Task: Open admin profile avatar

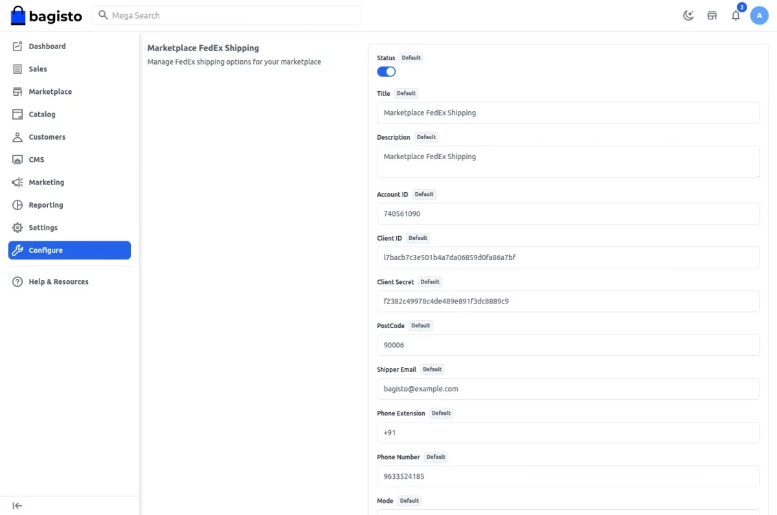Action: [x=760, y=16]
